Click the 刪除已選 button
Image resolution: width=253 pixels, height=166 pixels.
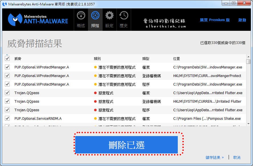point(126,145)
